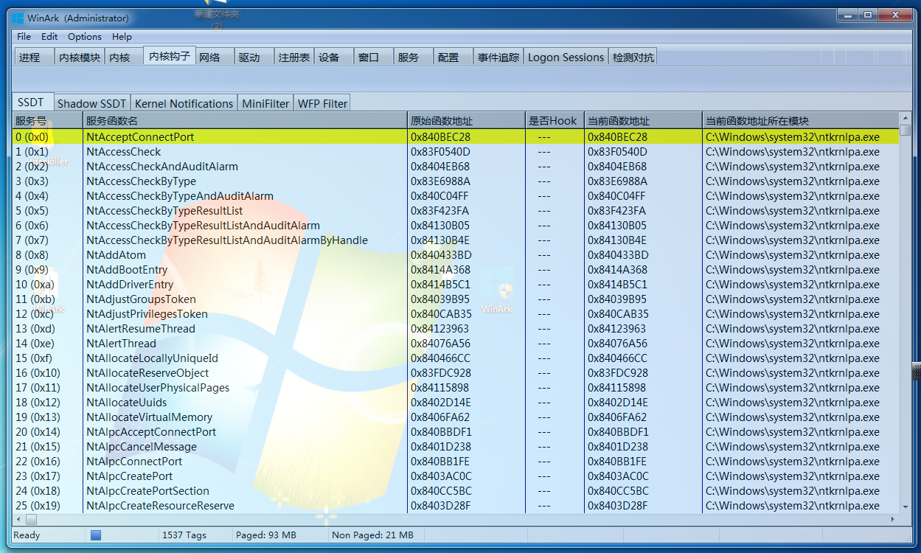Select the NtAllocateUserPhysicalPages row
Screen dimensions: 921x553
click(456, 387)
